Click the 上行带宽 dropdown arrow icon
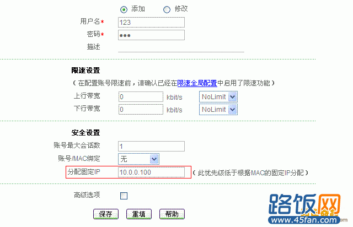 coord(233,97)
